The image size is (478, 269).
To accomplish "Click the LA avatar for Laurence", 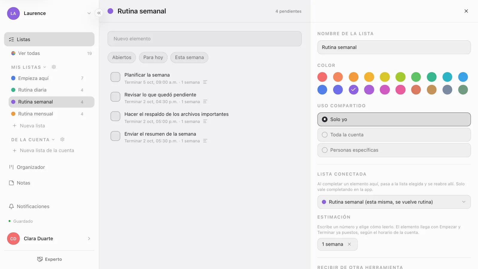I will (x=13, y=13).
